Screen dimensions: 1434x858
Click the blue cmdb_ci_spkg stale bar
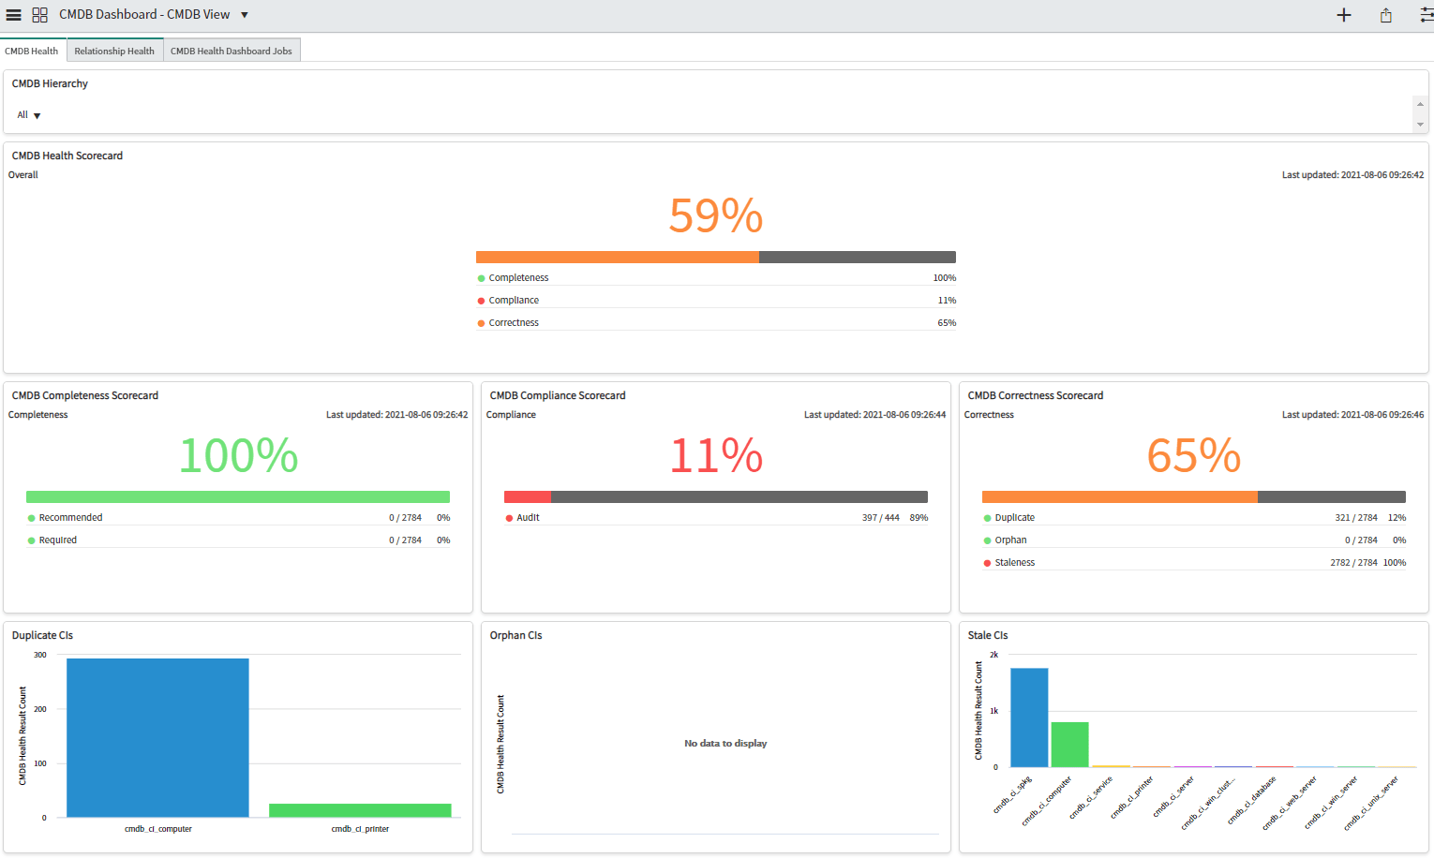pyautogui.click(x=1029, y=717)
